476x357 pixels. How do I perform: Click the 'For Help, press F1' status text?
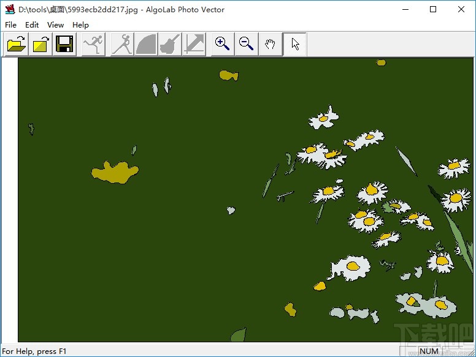(x=34, y=351)
